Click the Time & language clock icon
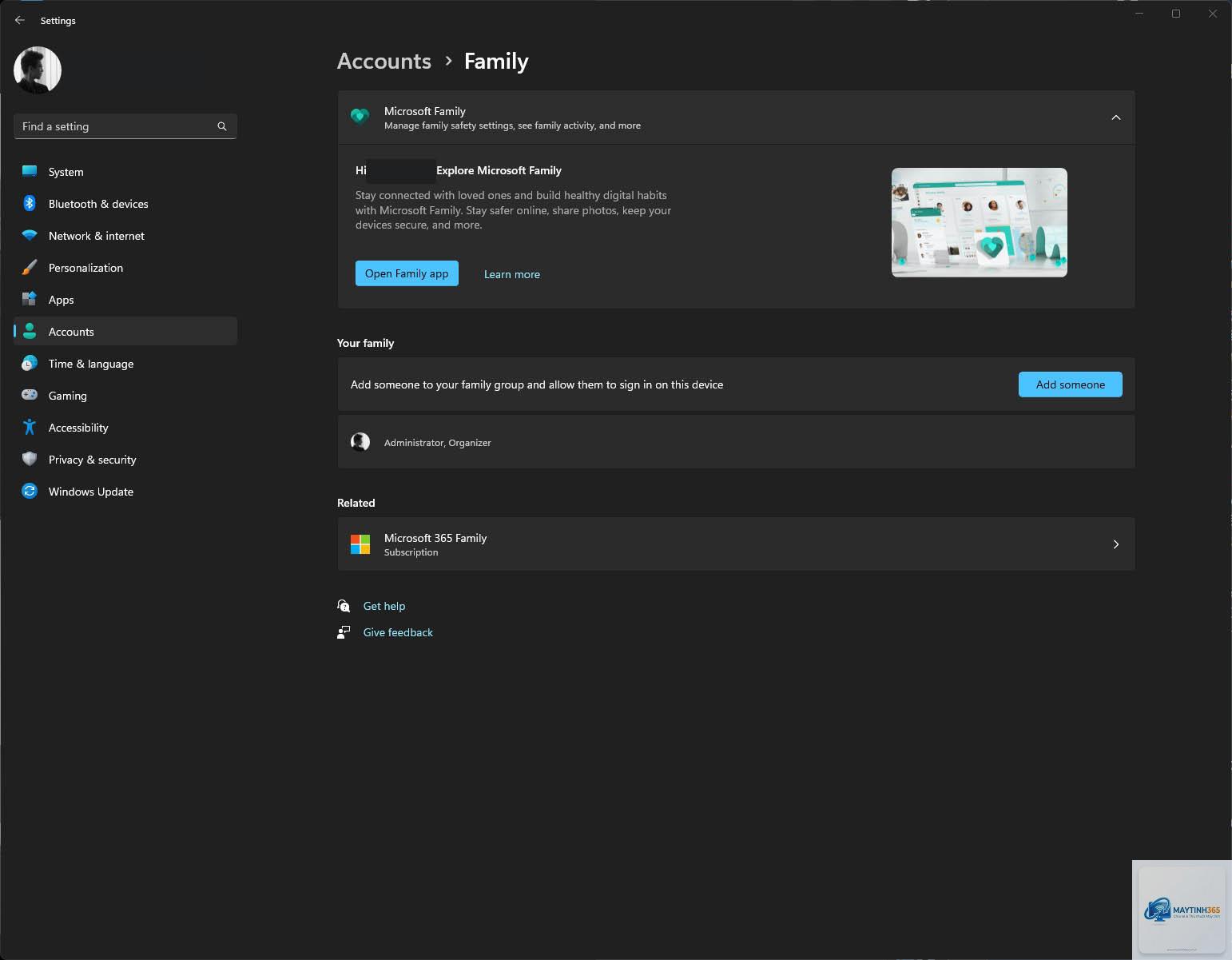The image size is (1232, 960). (30, 363)
